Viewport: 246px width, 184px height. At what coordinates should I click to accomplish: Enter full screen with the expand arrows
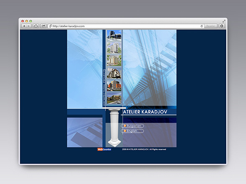click(x=224, y=21)
